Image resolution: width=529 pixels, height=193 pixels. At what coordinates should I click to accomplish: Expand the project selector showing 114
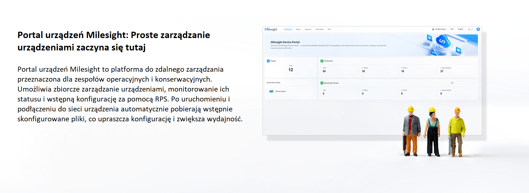pyautogui.click(x=463, y=83)
